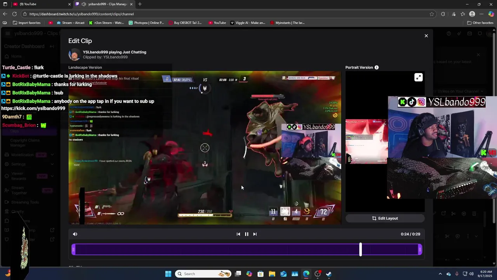Click the taskbar Search box

203,274
